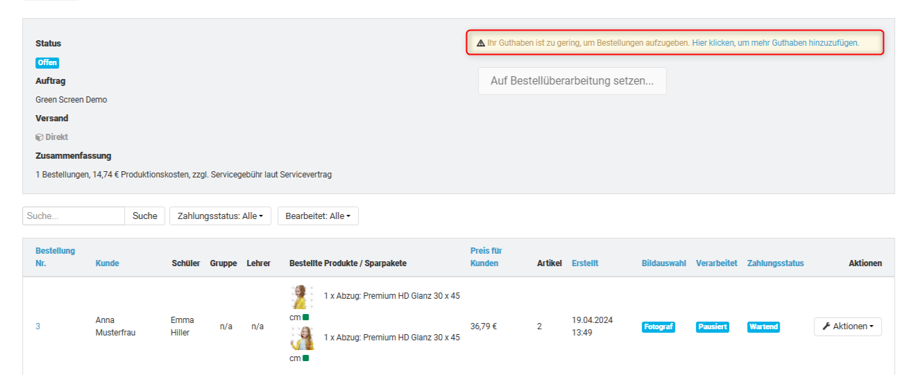Open the second ordered product thumbnail
Screen dimensions: 904x375
[x=302, y=338]
